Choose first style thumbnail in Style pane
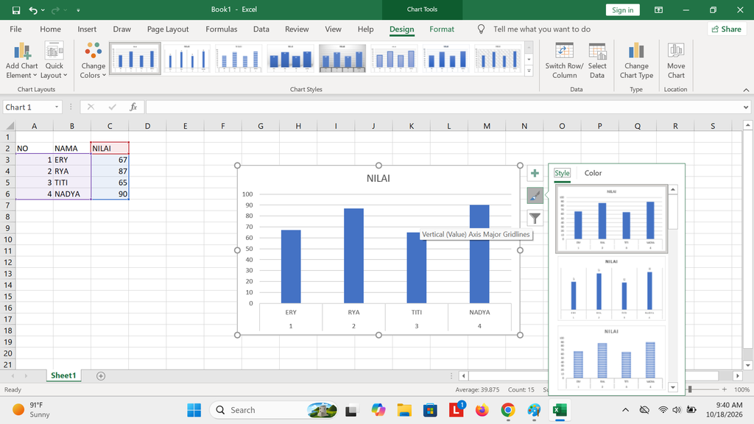 [x=611, y=219]
